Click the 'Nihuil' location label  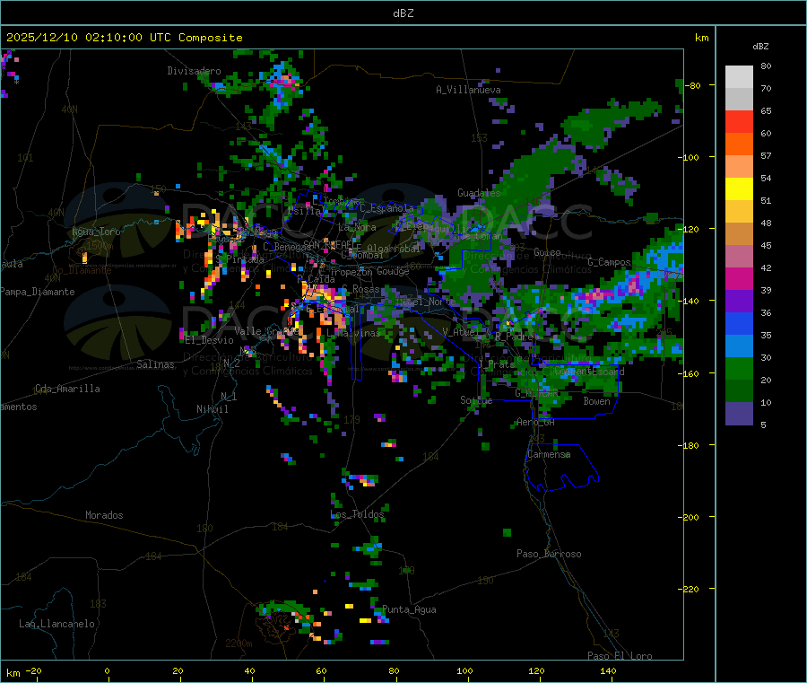pyautogui.click(x=213, y=409)
